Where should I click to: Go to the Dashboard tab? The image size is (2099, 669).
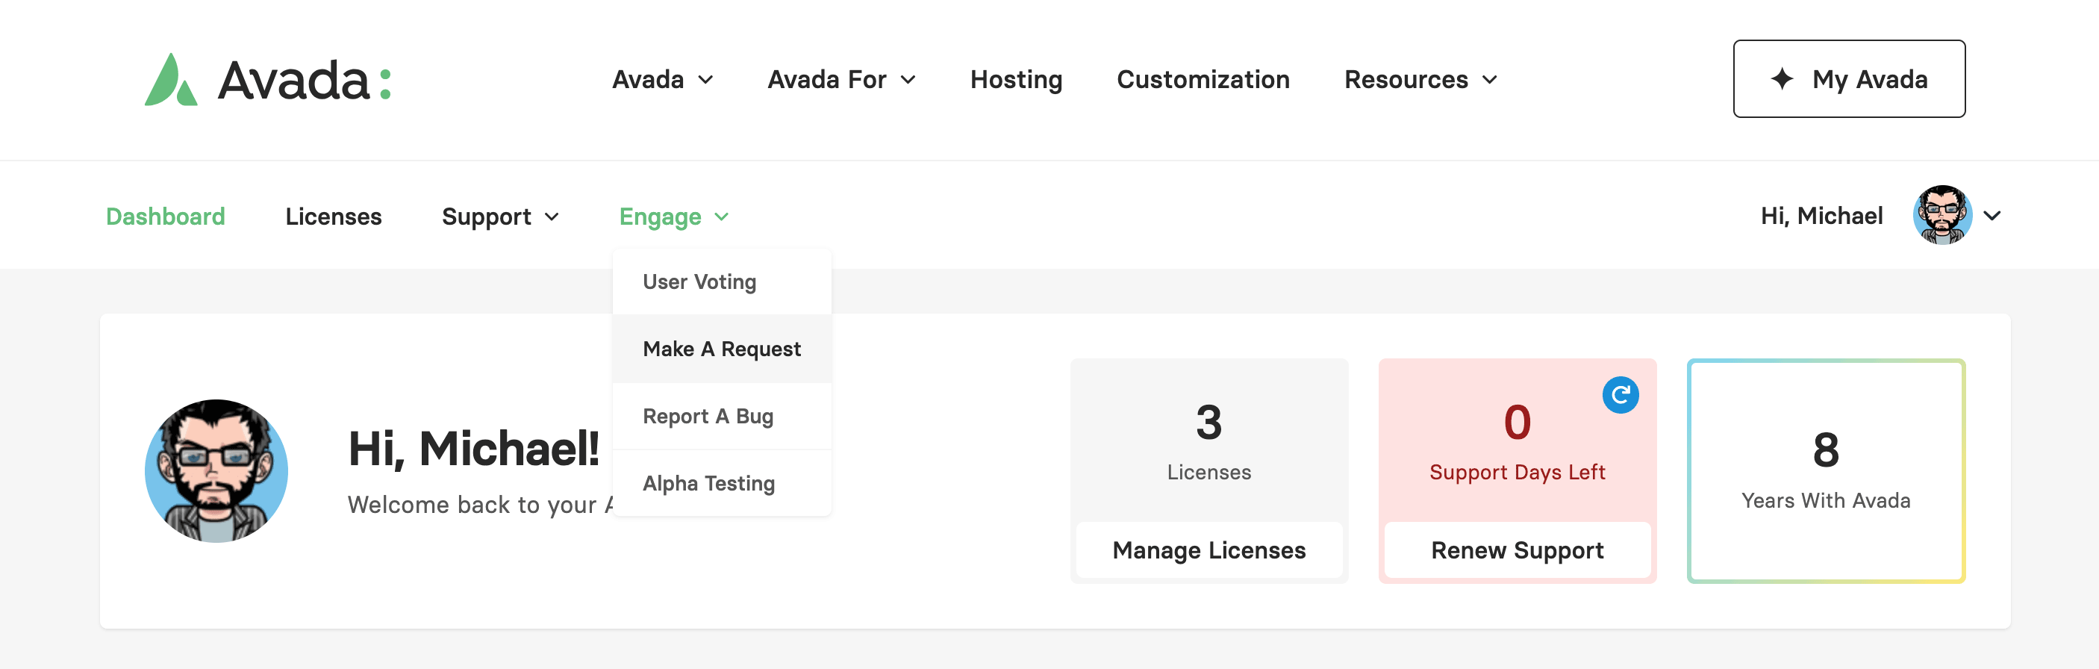coord(166,216)
